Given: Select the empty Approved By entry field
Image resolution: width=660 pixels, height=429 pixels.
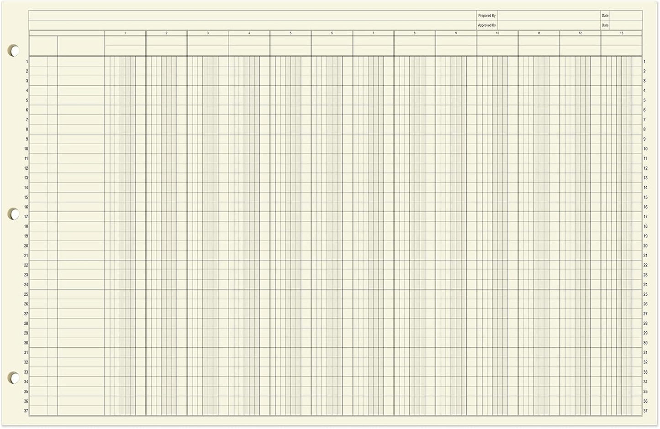Looking at the screenshot, I should tap(548, 25).
